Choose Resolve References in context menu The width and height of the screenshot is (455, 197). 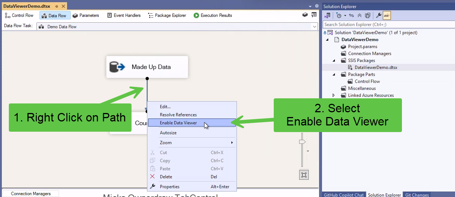(x=192, y=114)
